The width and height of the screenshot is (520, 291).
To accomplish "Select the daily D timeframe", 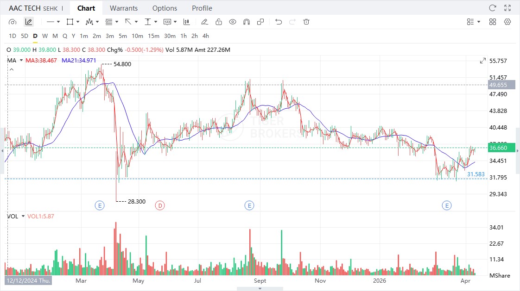I will click(35, 36).
